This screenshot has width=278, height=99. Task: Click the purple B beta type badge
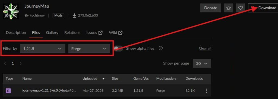pos(8,91)
